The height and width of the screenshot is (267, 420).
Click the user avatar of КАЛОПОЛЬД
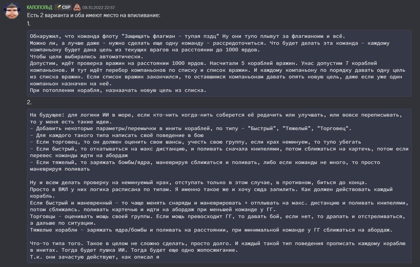[12, 11]
